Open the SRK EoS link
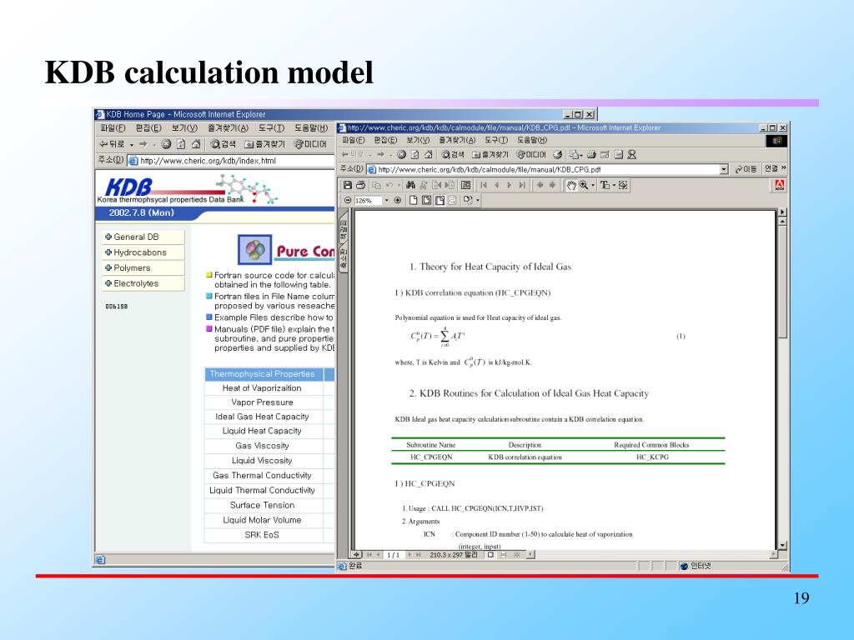The width and height of the screenshot is (854, 640). pos(262,535)
